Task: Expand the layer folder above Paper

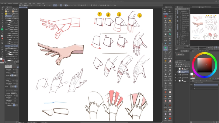Action: click(x=179, y=78)
